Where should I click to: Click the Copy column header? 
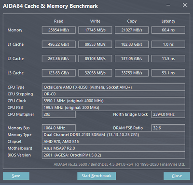132,21
